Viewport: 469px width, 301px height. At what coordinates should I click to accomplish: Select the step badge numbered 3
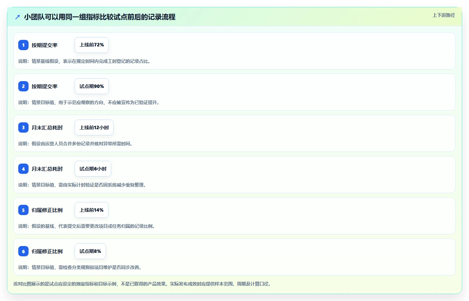click(x=23, y=127)
